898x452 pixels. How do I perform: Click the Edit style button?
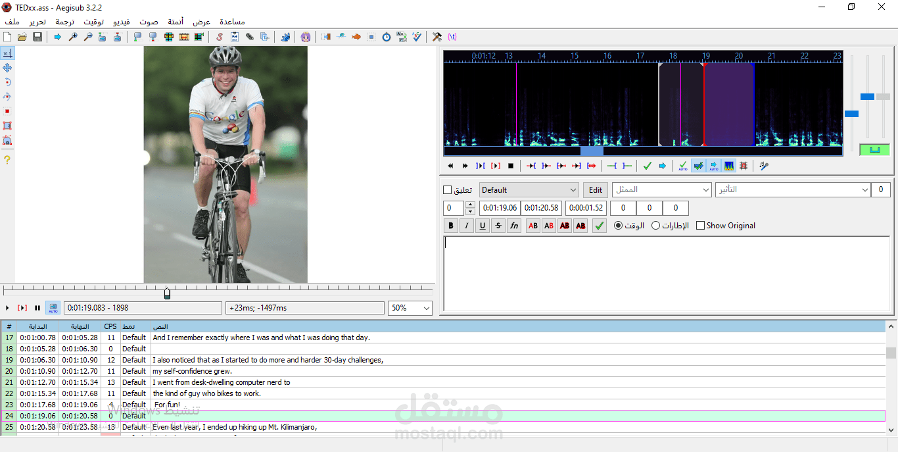[596, 190]
